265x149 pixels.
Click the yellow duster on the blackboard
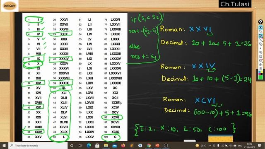click(220, 138)
